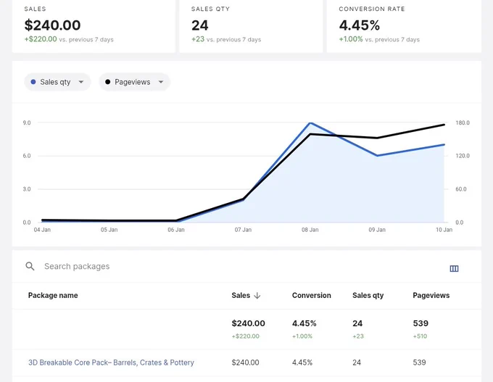Click the +1.00% change in Conversion Rate card

tap(351, 39)
